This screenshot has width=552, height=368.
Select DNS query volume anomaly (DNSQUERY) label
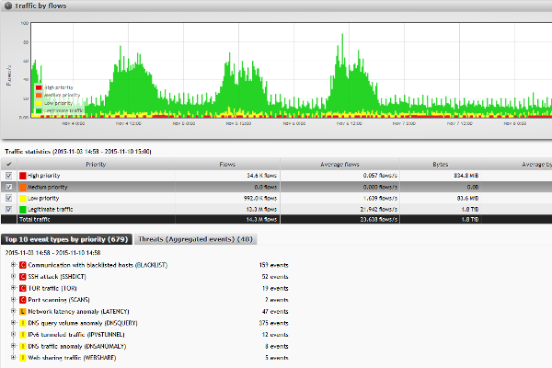coord(83,323)
